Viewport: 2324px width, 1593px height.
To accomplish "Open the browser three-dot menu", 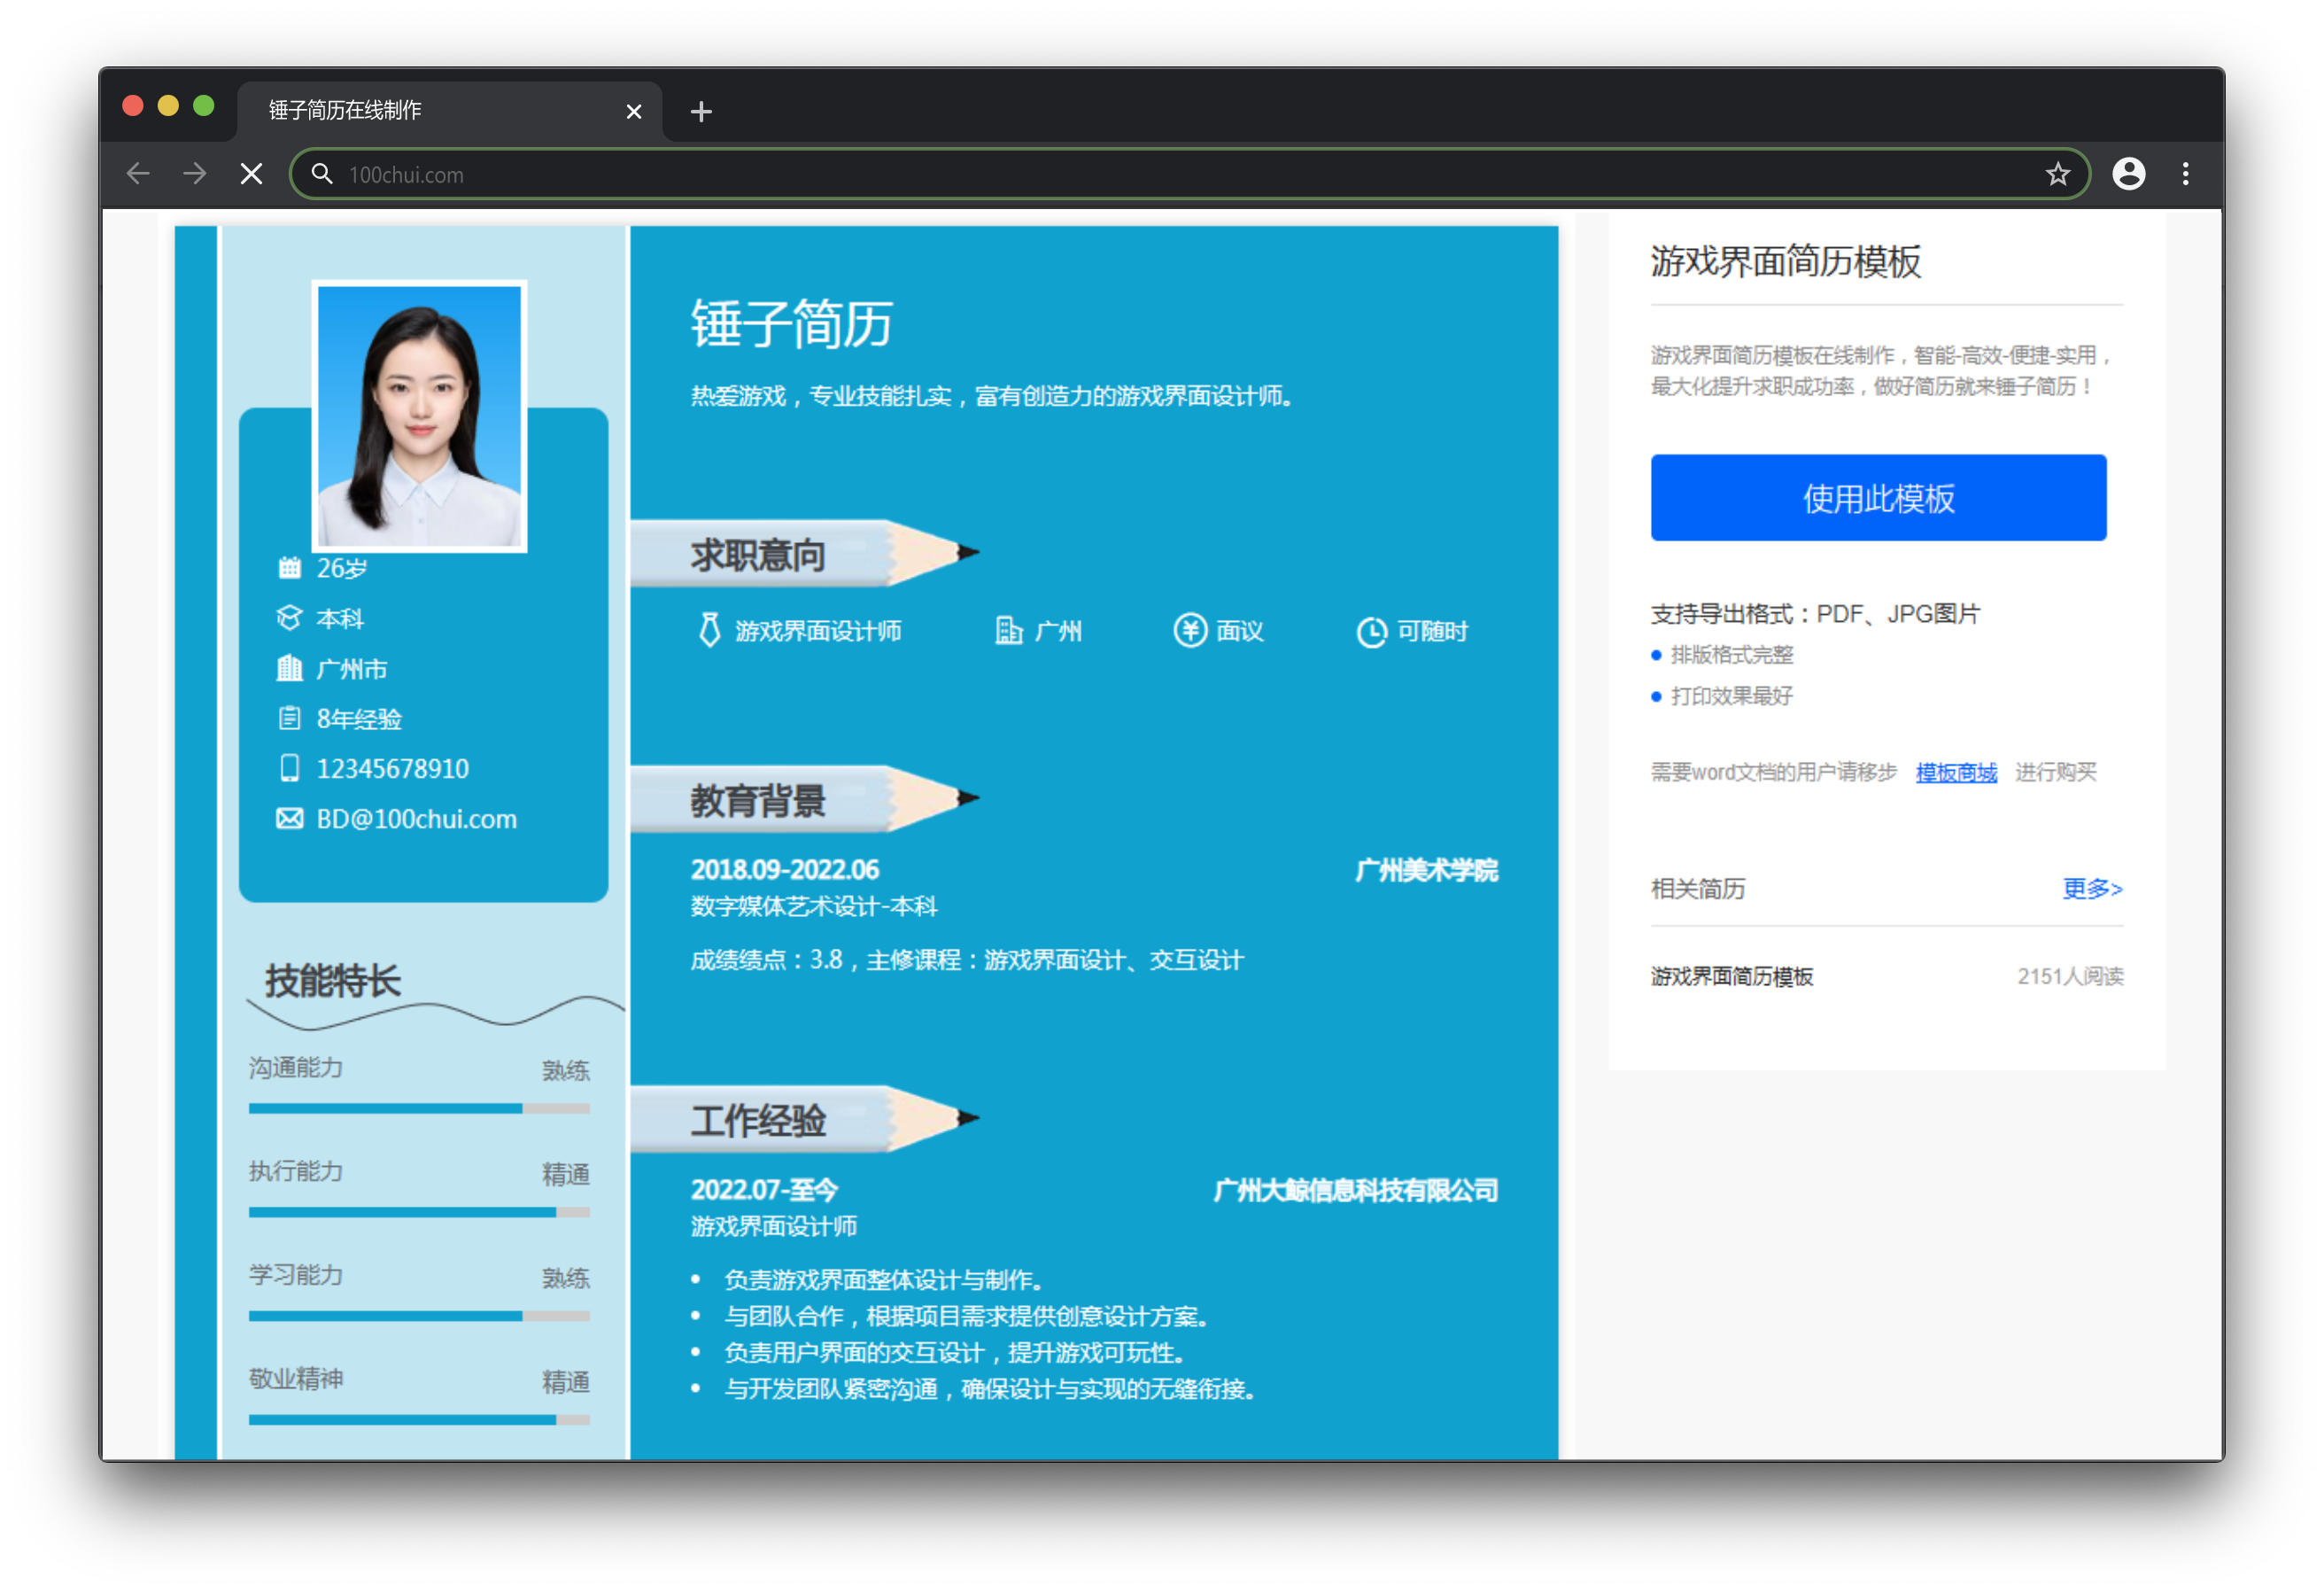I will (x=2185, y=175).
